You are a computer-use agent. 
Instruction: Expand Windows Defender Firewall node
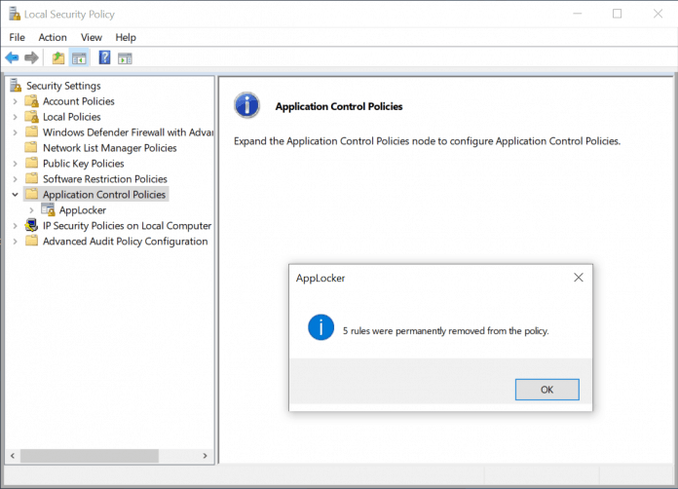click(x=16, y=132)
